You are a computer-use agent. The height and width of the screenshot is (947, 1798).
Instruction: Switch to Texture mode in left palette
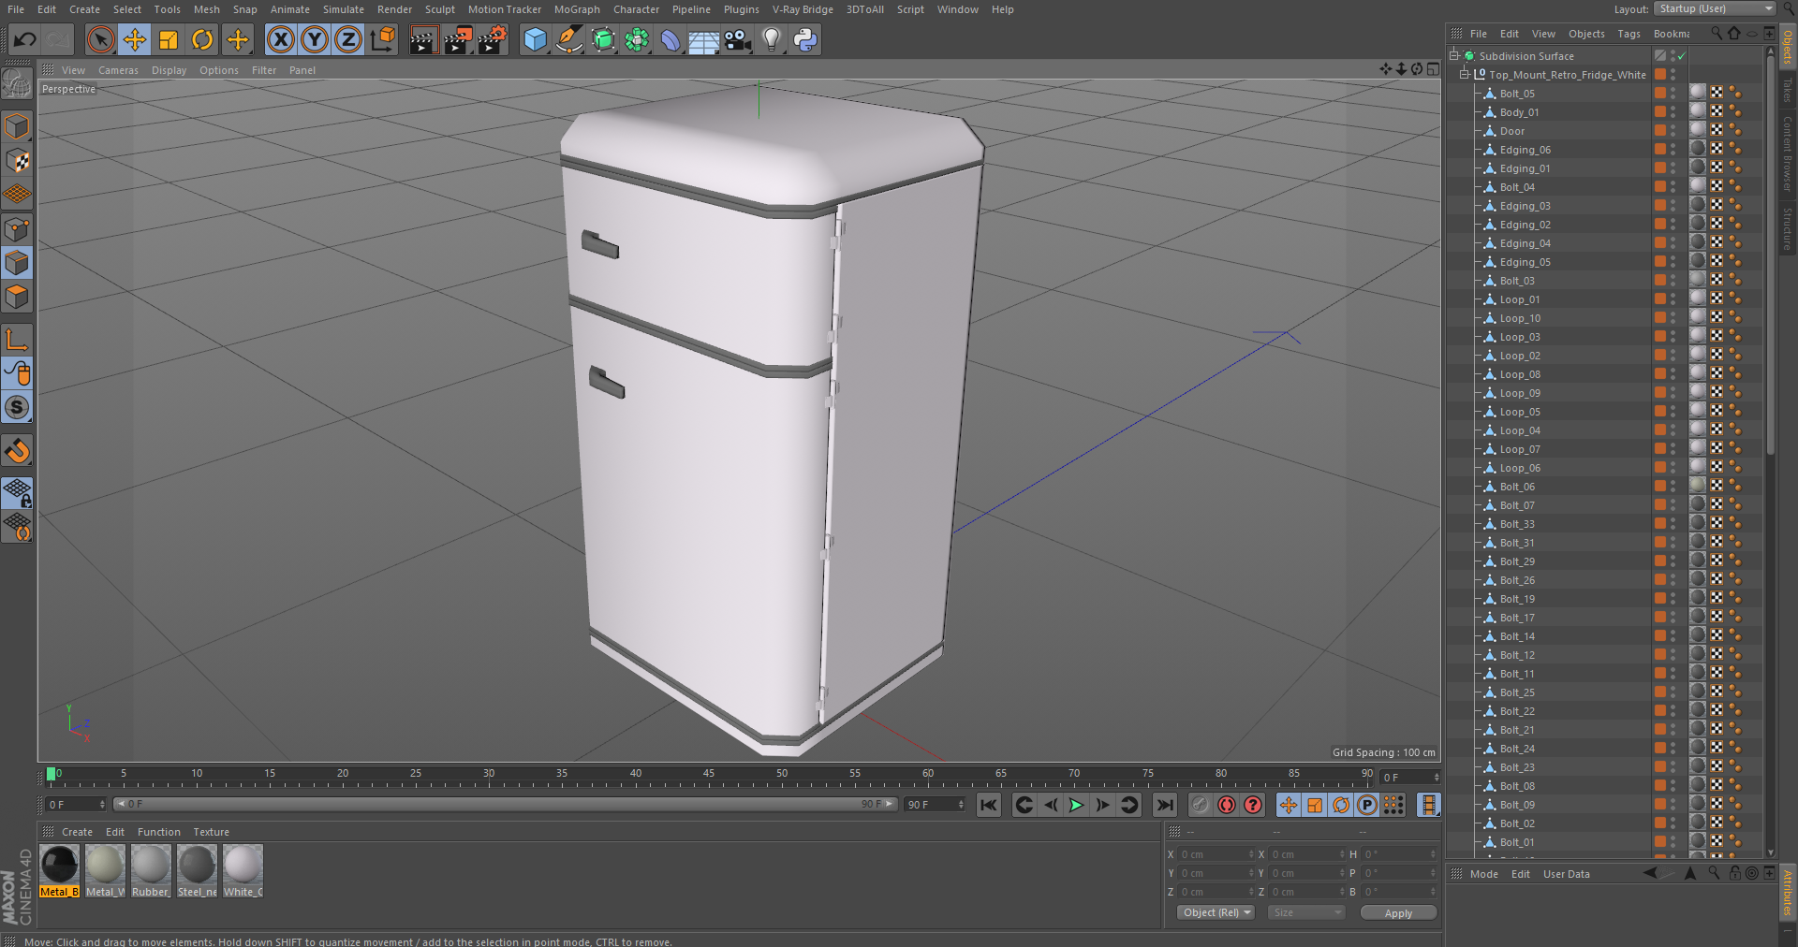click(18, 161)
